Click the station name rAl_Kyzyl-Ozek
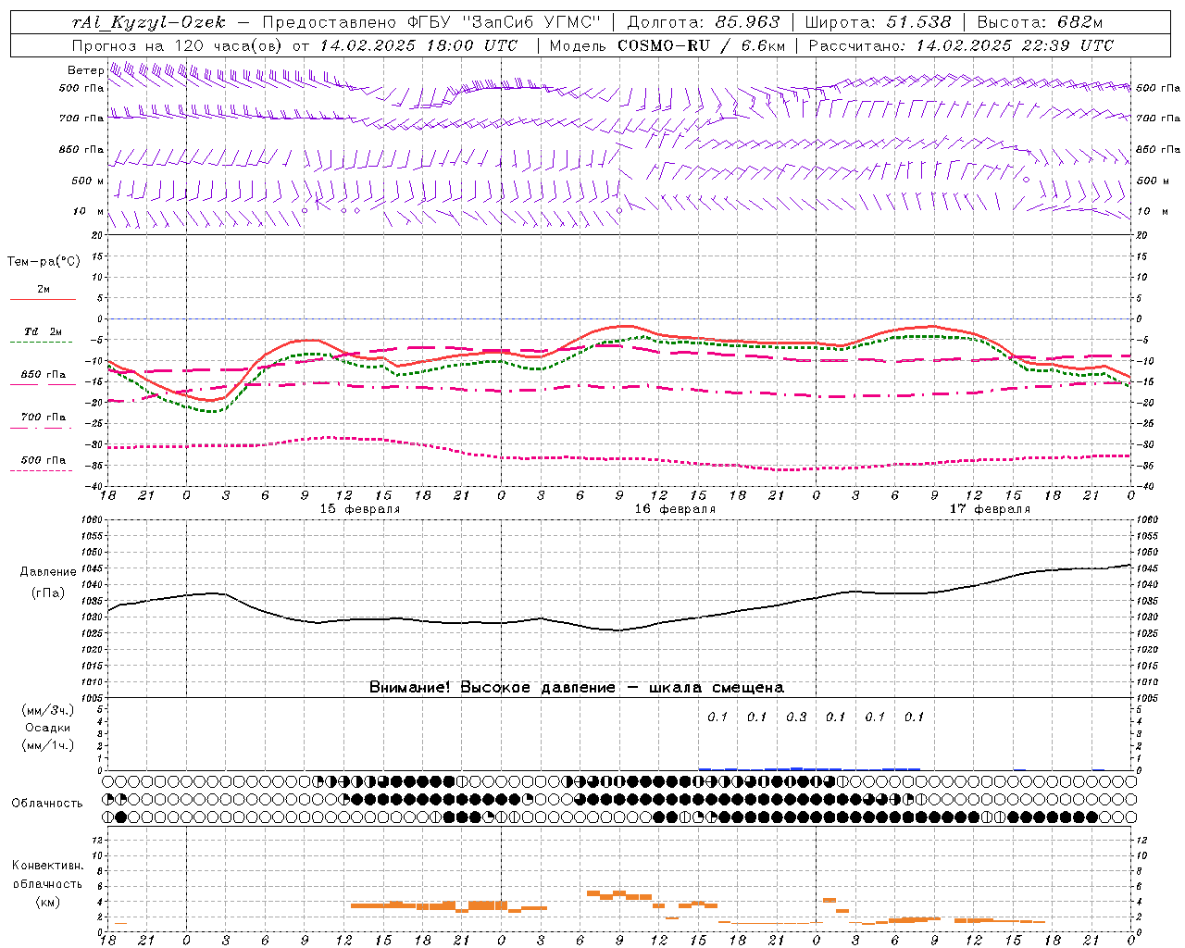1185x948 pixels. [148, 22]
